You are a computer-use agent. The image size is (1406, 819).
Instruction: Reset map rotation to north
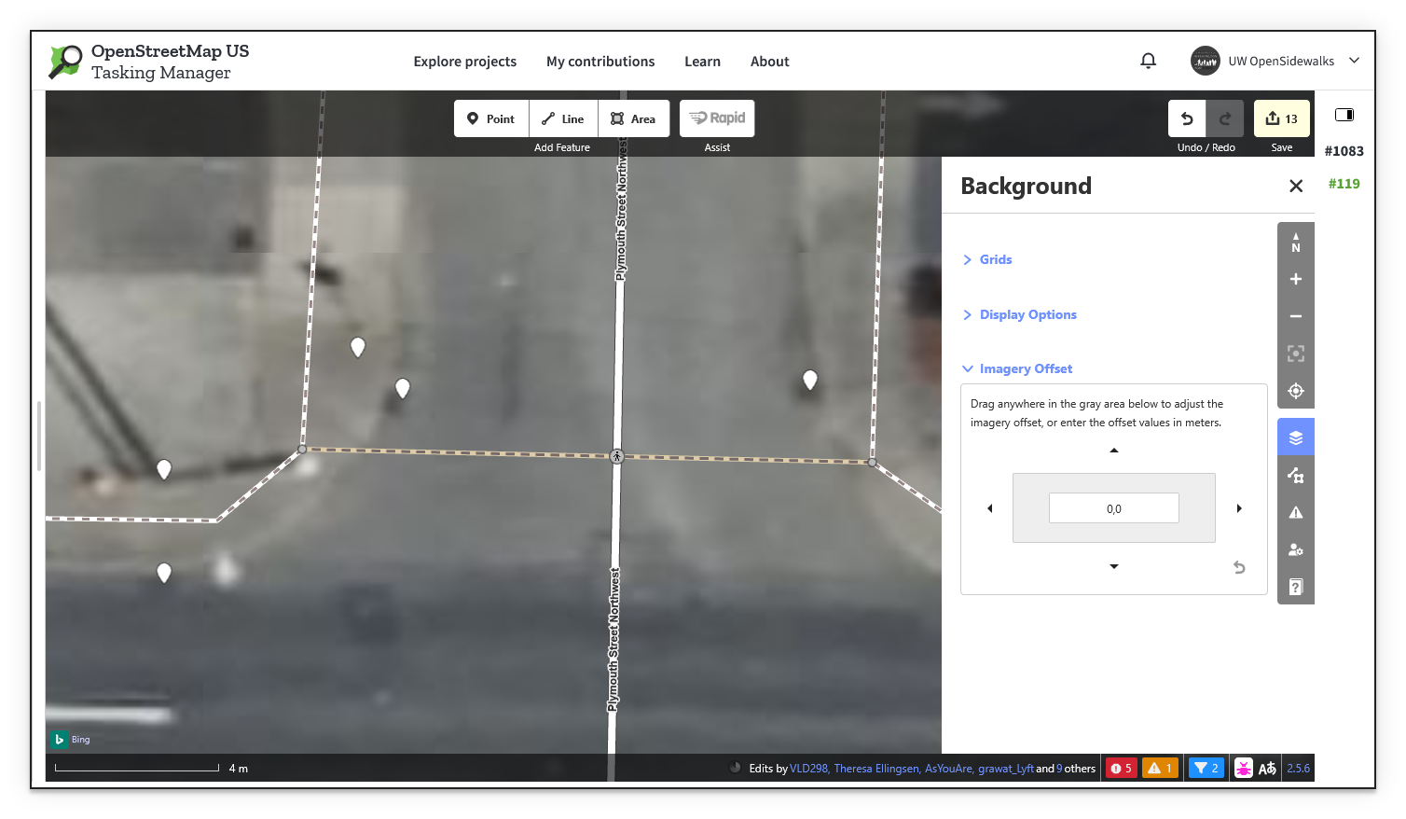pos(1295,244)
